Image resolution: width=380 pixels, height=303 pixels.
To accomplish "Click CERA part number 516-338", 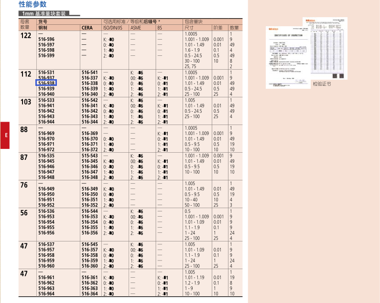I will pyautogui.click(x=90, y=83).
